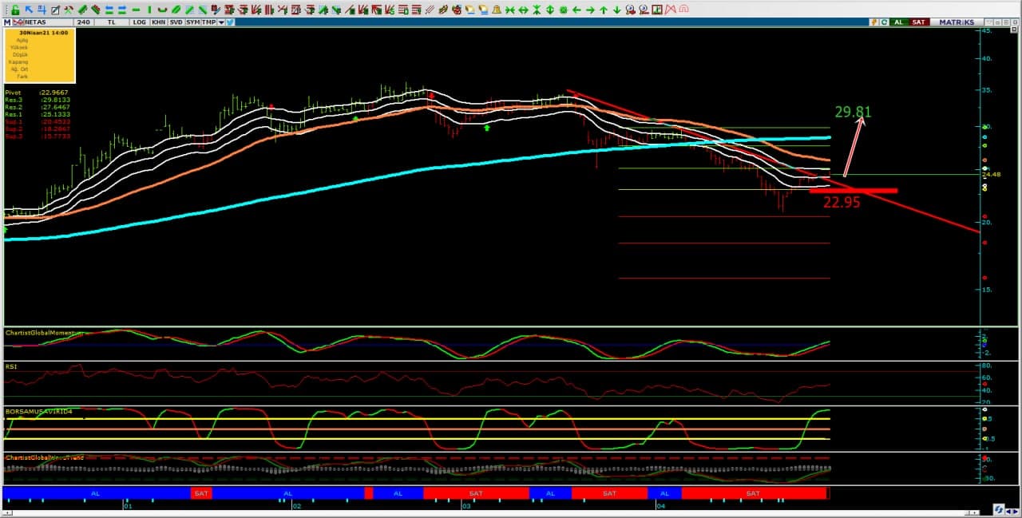Change the TL currency selector
1022x518 pixels.
[x=112, y=22]
